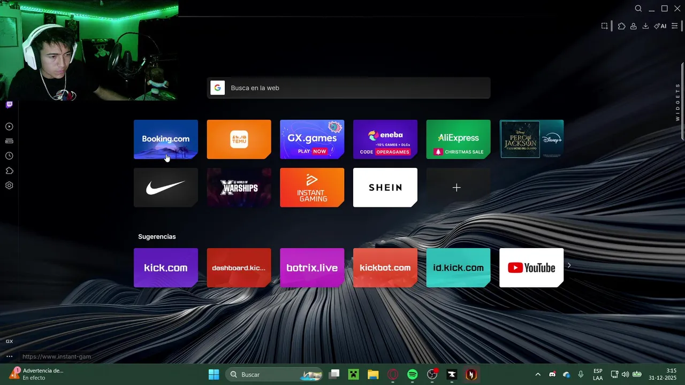The image size is (685, 385).
Task: Open OBS Studio from the taskbar
Action: (432, 374)
